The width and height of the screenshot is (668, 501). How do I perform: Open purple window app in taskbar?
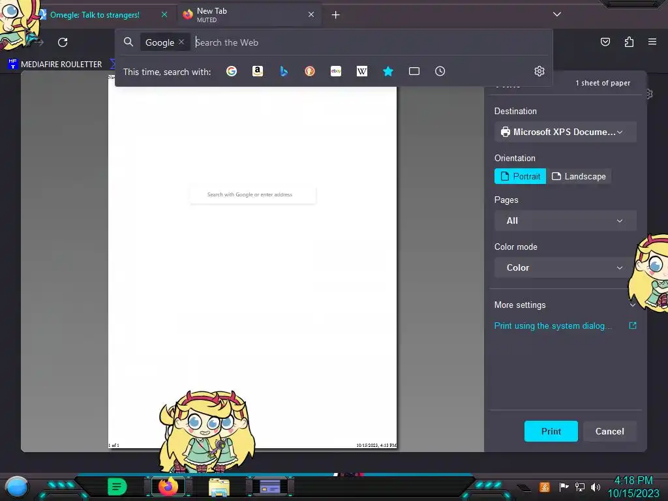[269, 487]
